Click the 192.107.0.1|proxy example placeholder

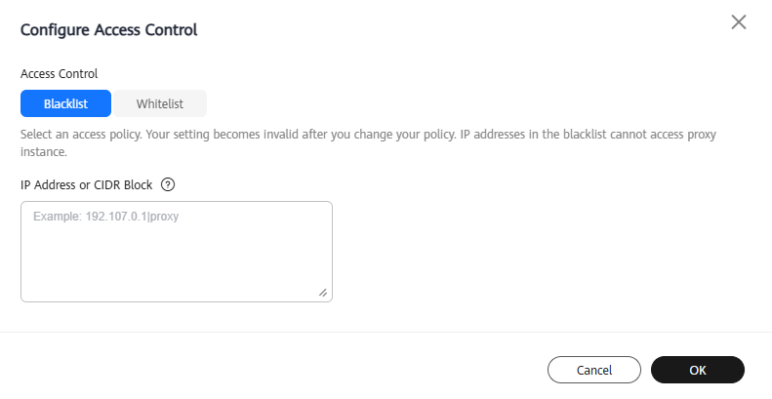(105, 217)
